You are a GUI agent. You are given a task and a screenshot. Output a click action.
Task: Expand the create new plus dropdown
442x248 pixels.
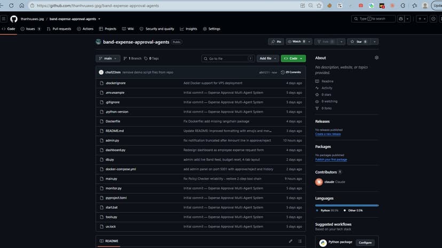(422, 19)
